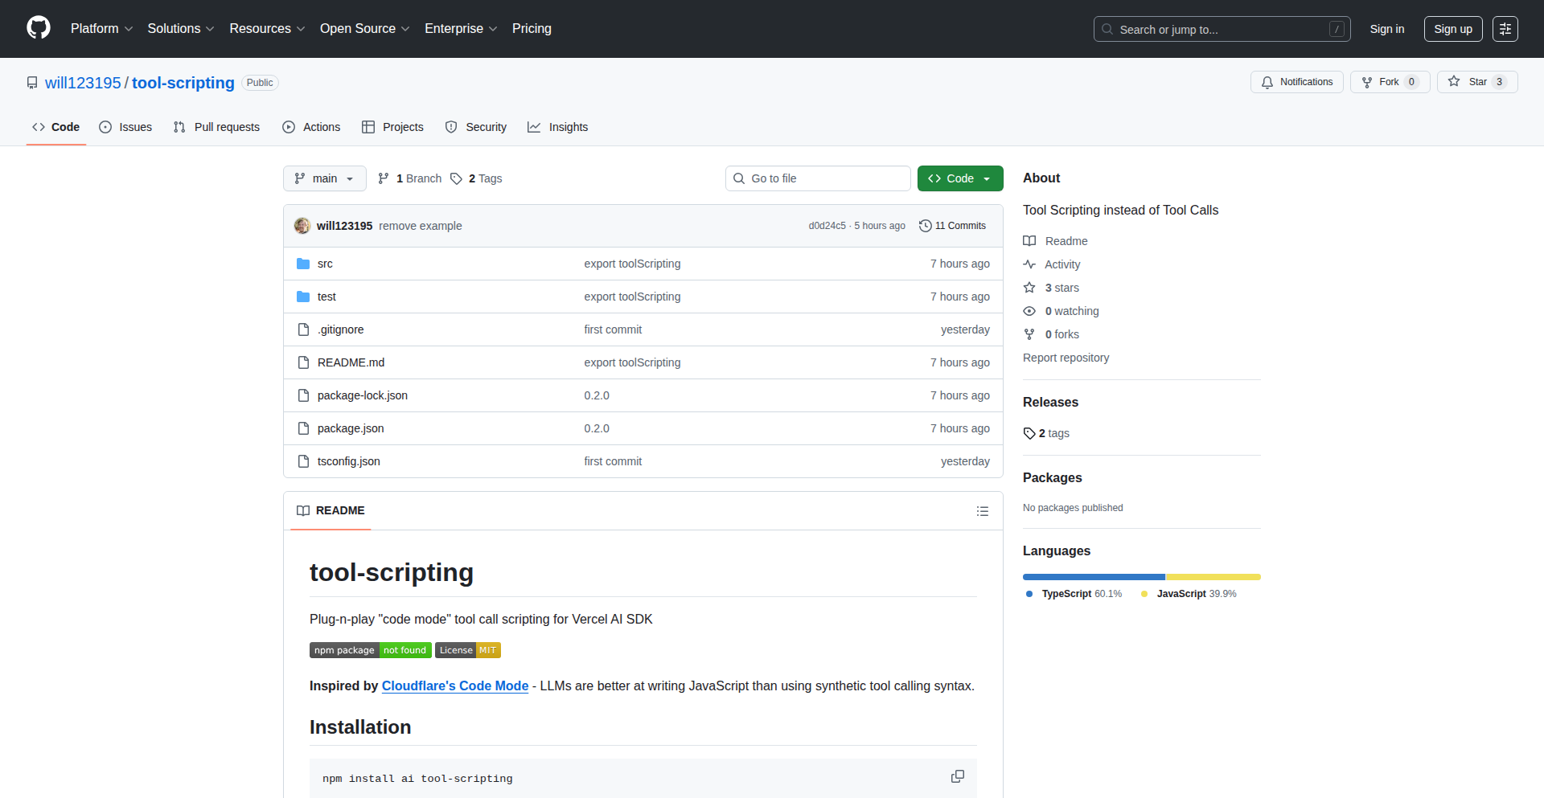
Task: Focus the Search or jump to field
Action: pos(1222,29)
